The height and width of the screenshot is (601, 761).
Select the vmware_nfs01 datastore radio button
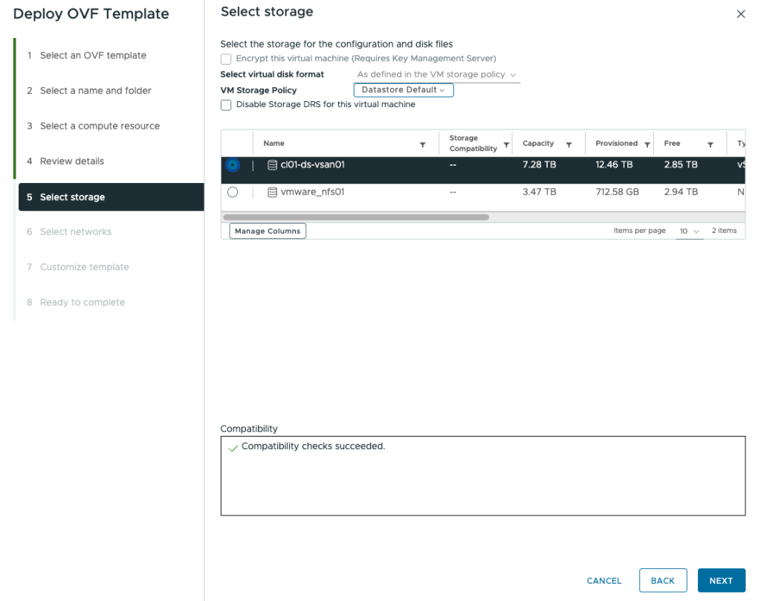click(233, 192)
